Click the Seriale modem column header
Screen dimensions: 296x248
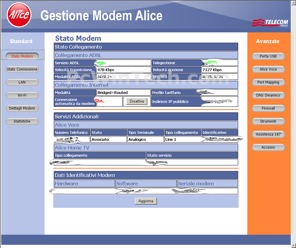(x=208, y=183)
